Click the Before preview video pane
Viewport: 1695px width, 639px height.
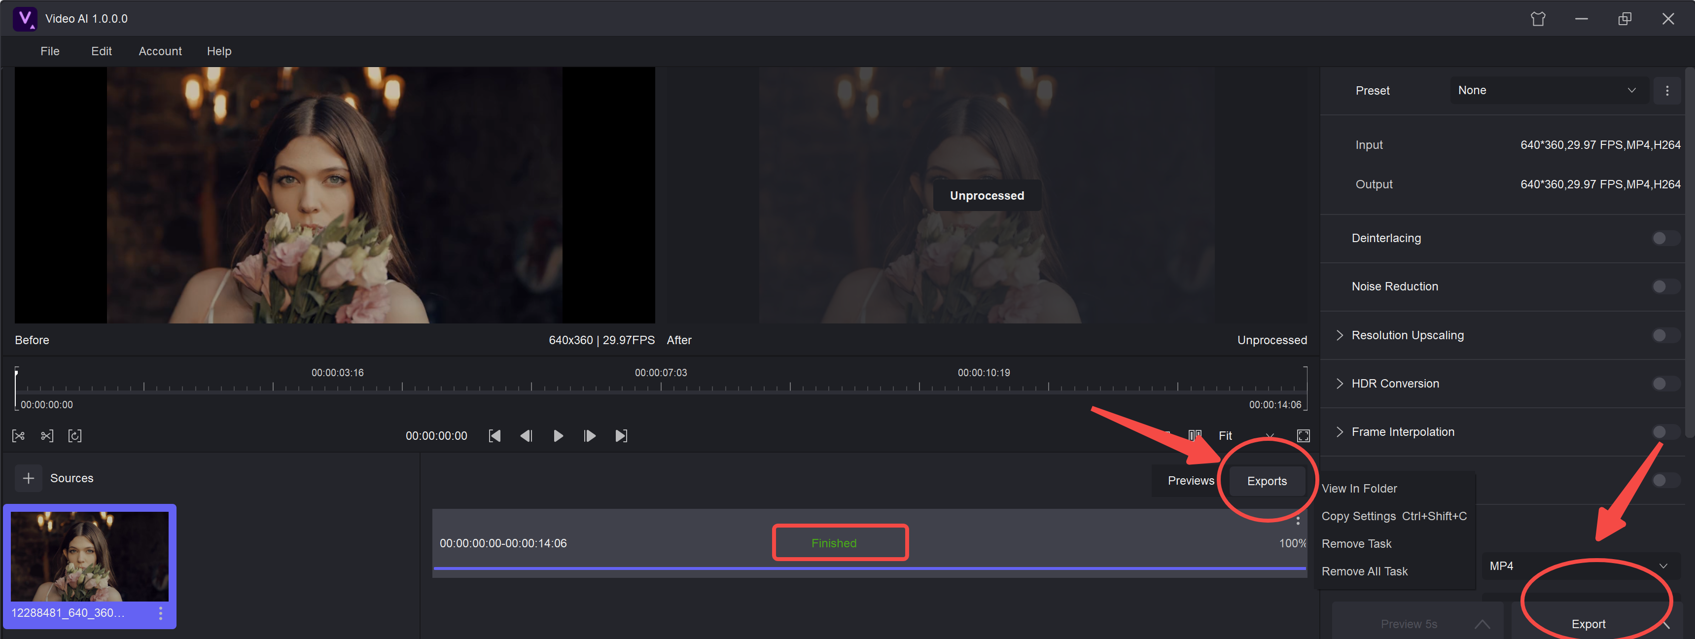click(x=334, y=195)
